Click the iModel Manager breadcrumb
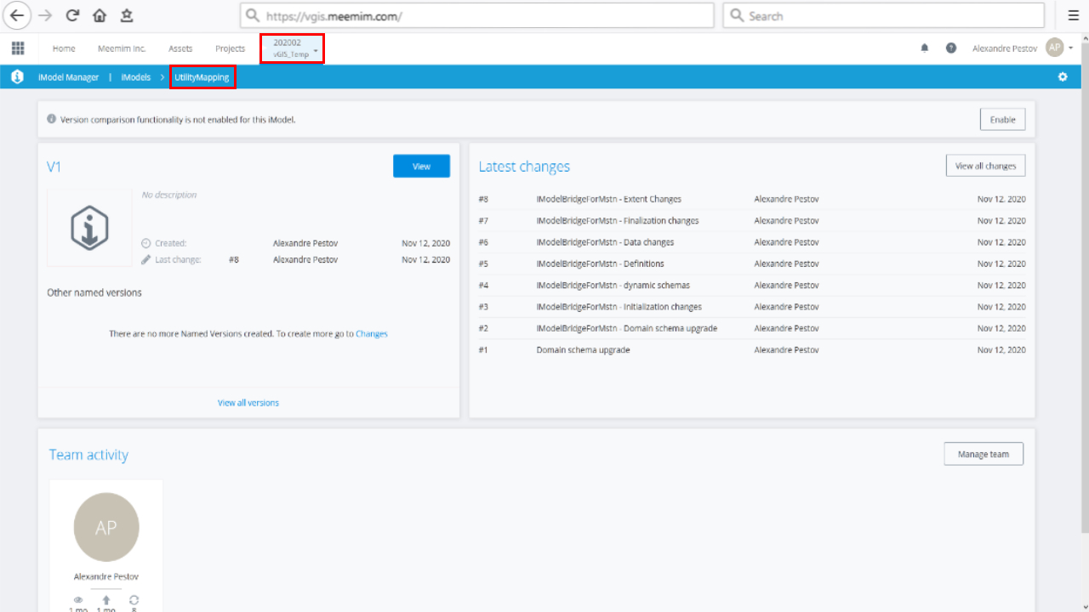Screen dimensions: 1089x612 point(68,77)
